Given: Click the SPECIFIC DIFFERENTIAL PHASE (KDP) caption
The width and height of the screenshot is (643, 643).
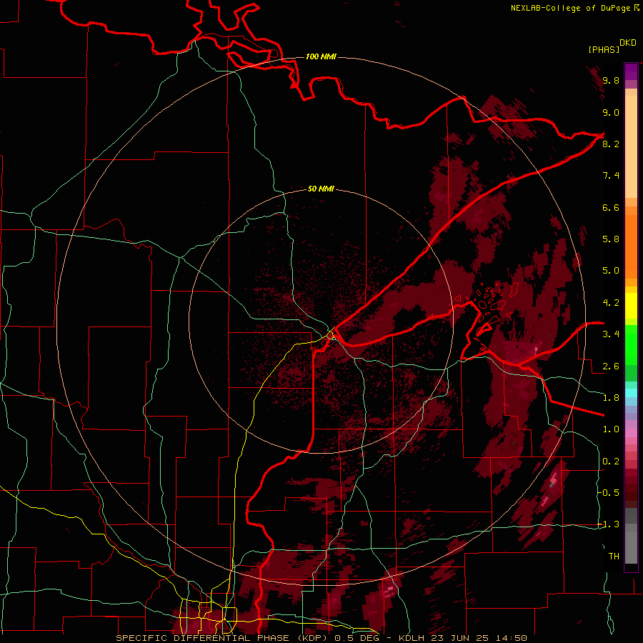Looking at the screenshot, I should 223,638.
